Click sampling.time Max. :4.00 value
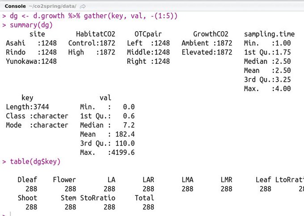Screen dimensions: 304x216 (x=267, y=88)
